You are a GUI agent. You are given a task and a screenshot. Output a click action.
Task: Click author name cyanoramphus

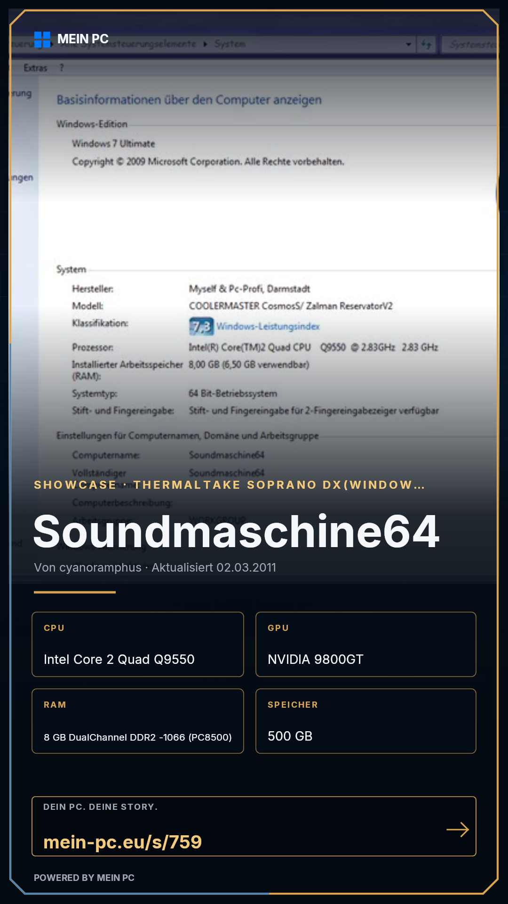[x=100, y=568]
